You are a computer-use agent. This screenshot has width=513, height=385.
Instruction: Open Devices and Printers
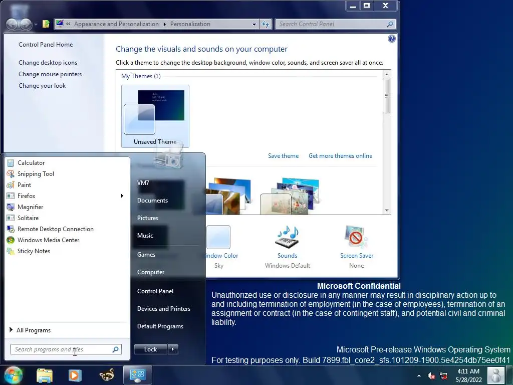[x=164, y=309]
